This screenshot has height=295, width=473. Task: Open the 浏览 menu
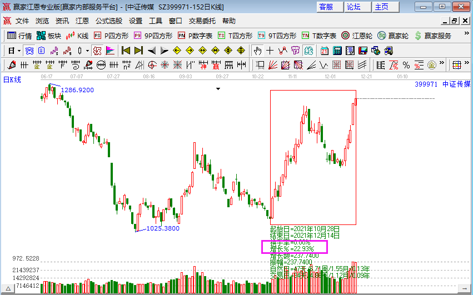tap(42, 21)
